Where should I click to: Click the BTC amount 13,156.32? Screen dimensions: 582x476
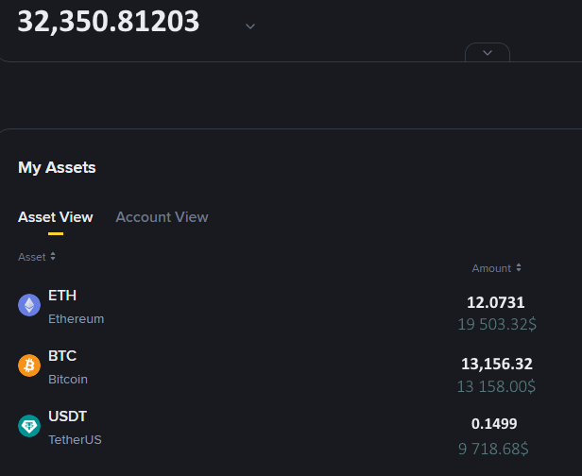coord(497,364)
